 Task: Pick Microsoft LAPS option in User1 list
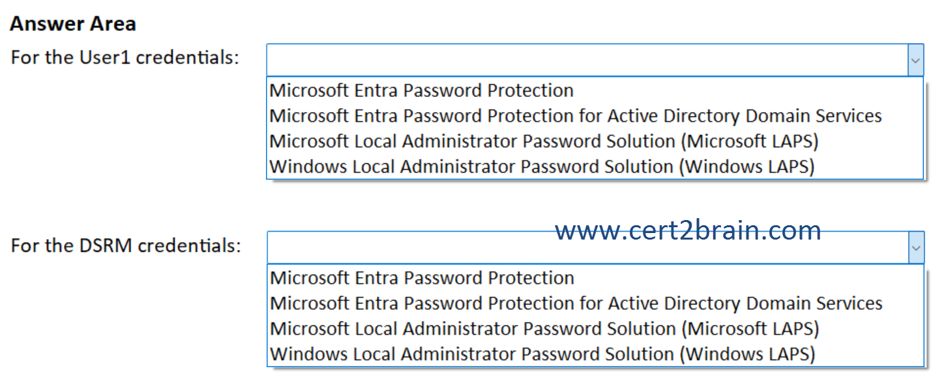(544, 141)
